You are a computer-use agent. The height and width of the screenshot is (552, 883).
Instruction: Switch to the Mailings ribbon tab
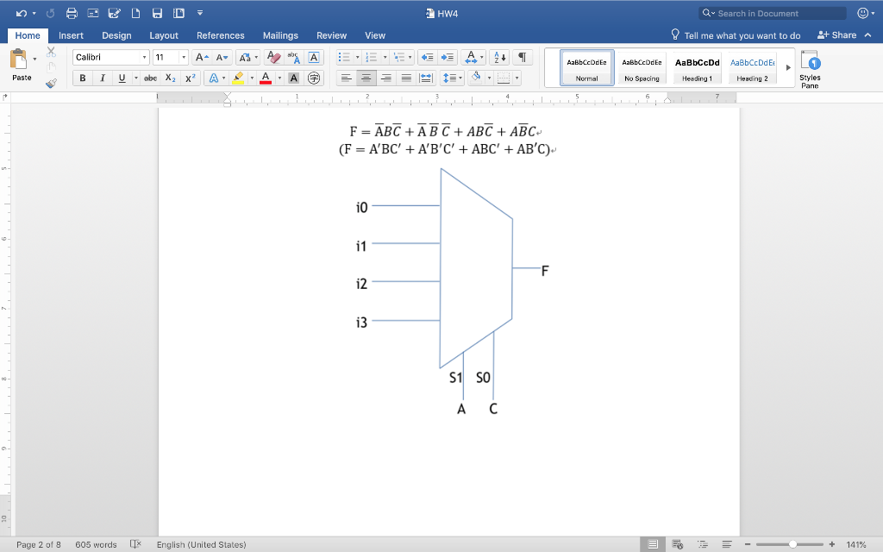click(x=281, y=35)
